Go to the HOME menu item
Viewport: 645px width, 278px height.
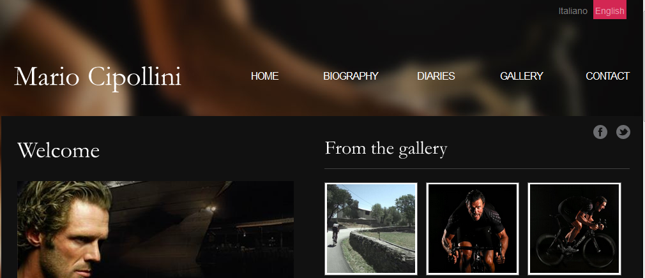pyautogui.click(x=264, y=77)
